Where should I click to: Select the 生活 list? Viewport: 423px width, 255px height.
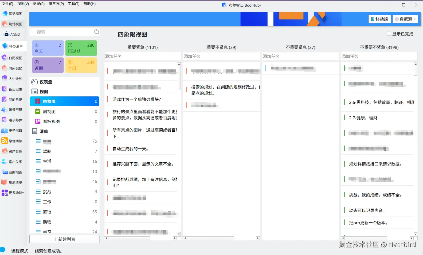[64, 161]
